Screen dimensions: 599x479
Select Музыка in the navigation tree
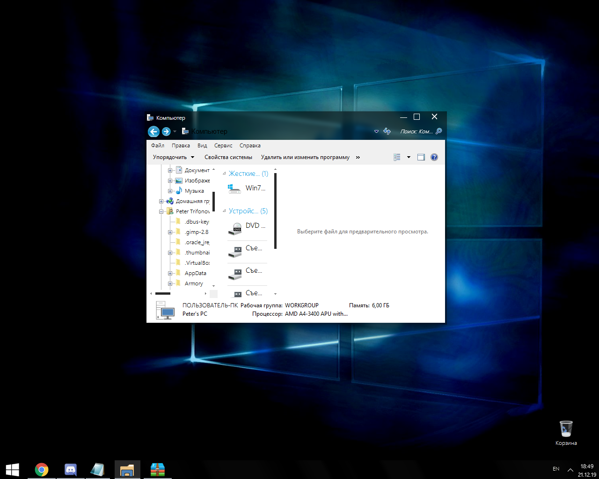coord(194,191)
